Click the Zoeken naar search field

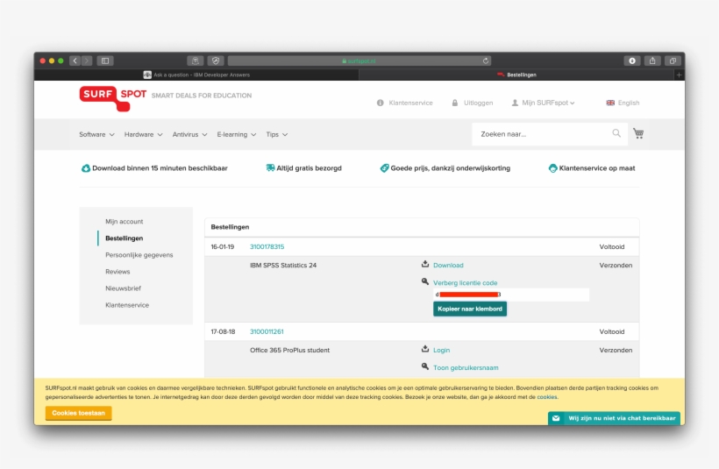539,134
